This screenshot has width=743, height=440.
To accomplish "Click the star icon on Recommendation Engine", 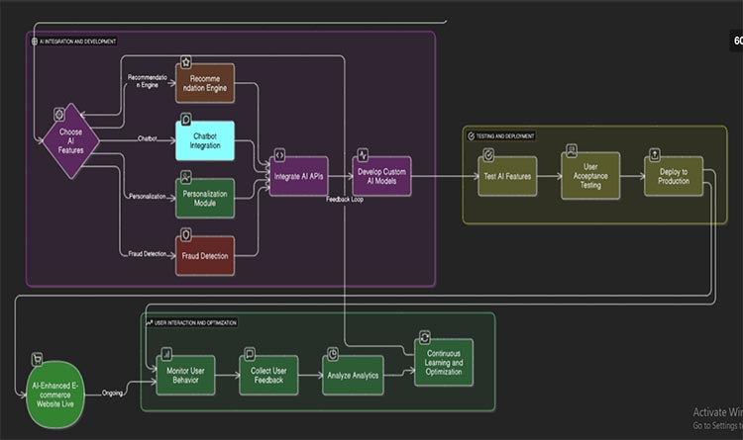I will coord(186,61).
